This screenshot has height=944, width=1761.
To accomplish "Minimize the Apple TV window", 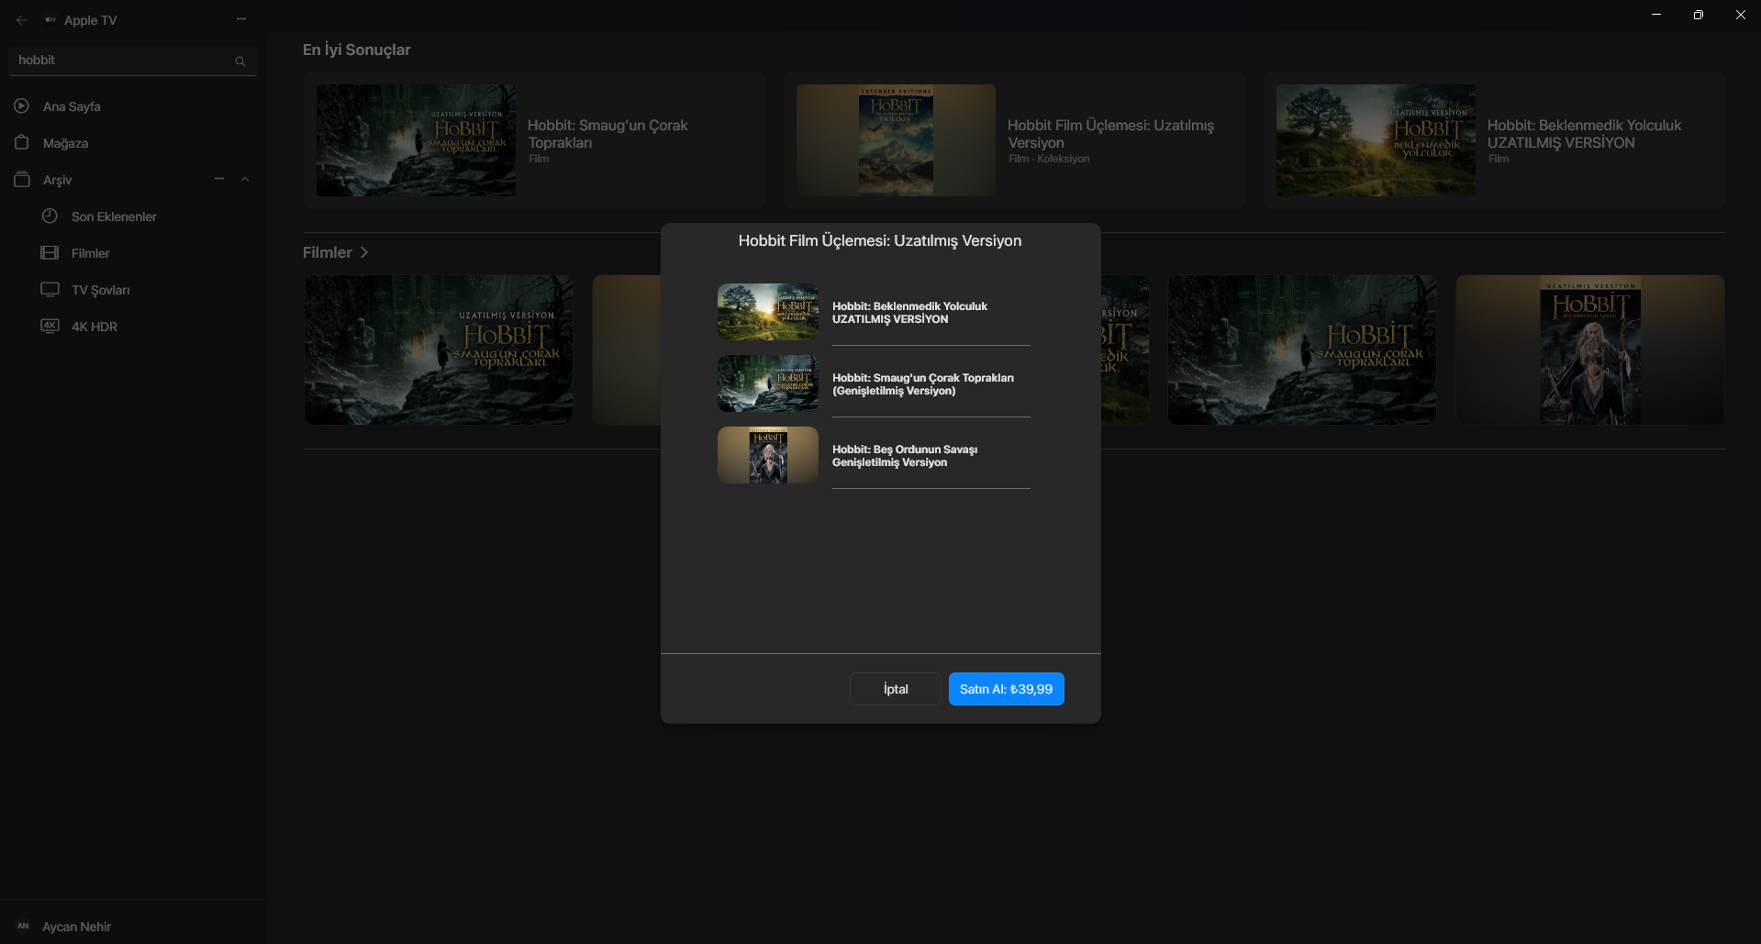I will pos(1656,15).
